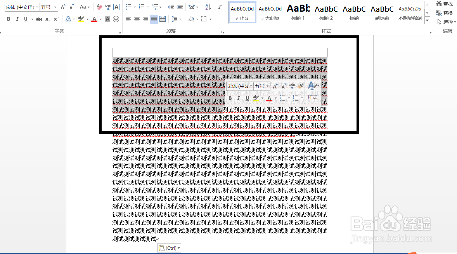Align text right in ribbon
The height and width of the screenshot is (254, 457).
pyautogui.click(x=145, y=19)
